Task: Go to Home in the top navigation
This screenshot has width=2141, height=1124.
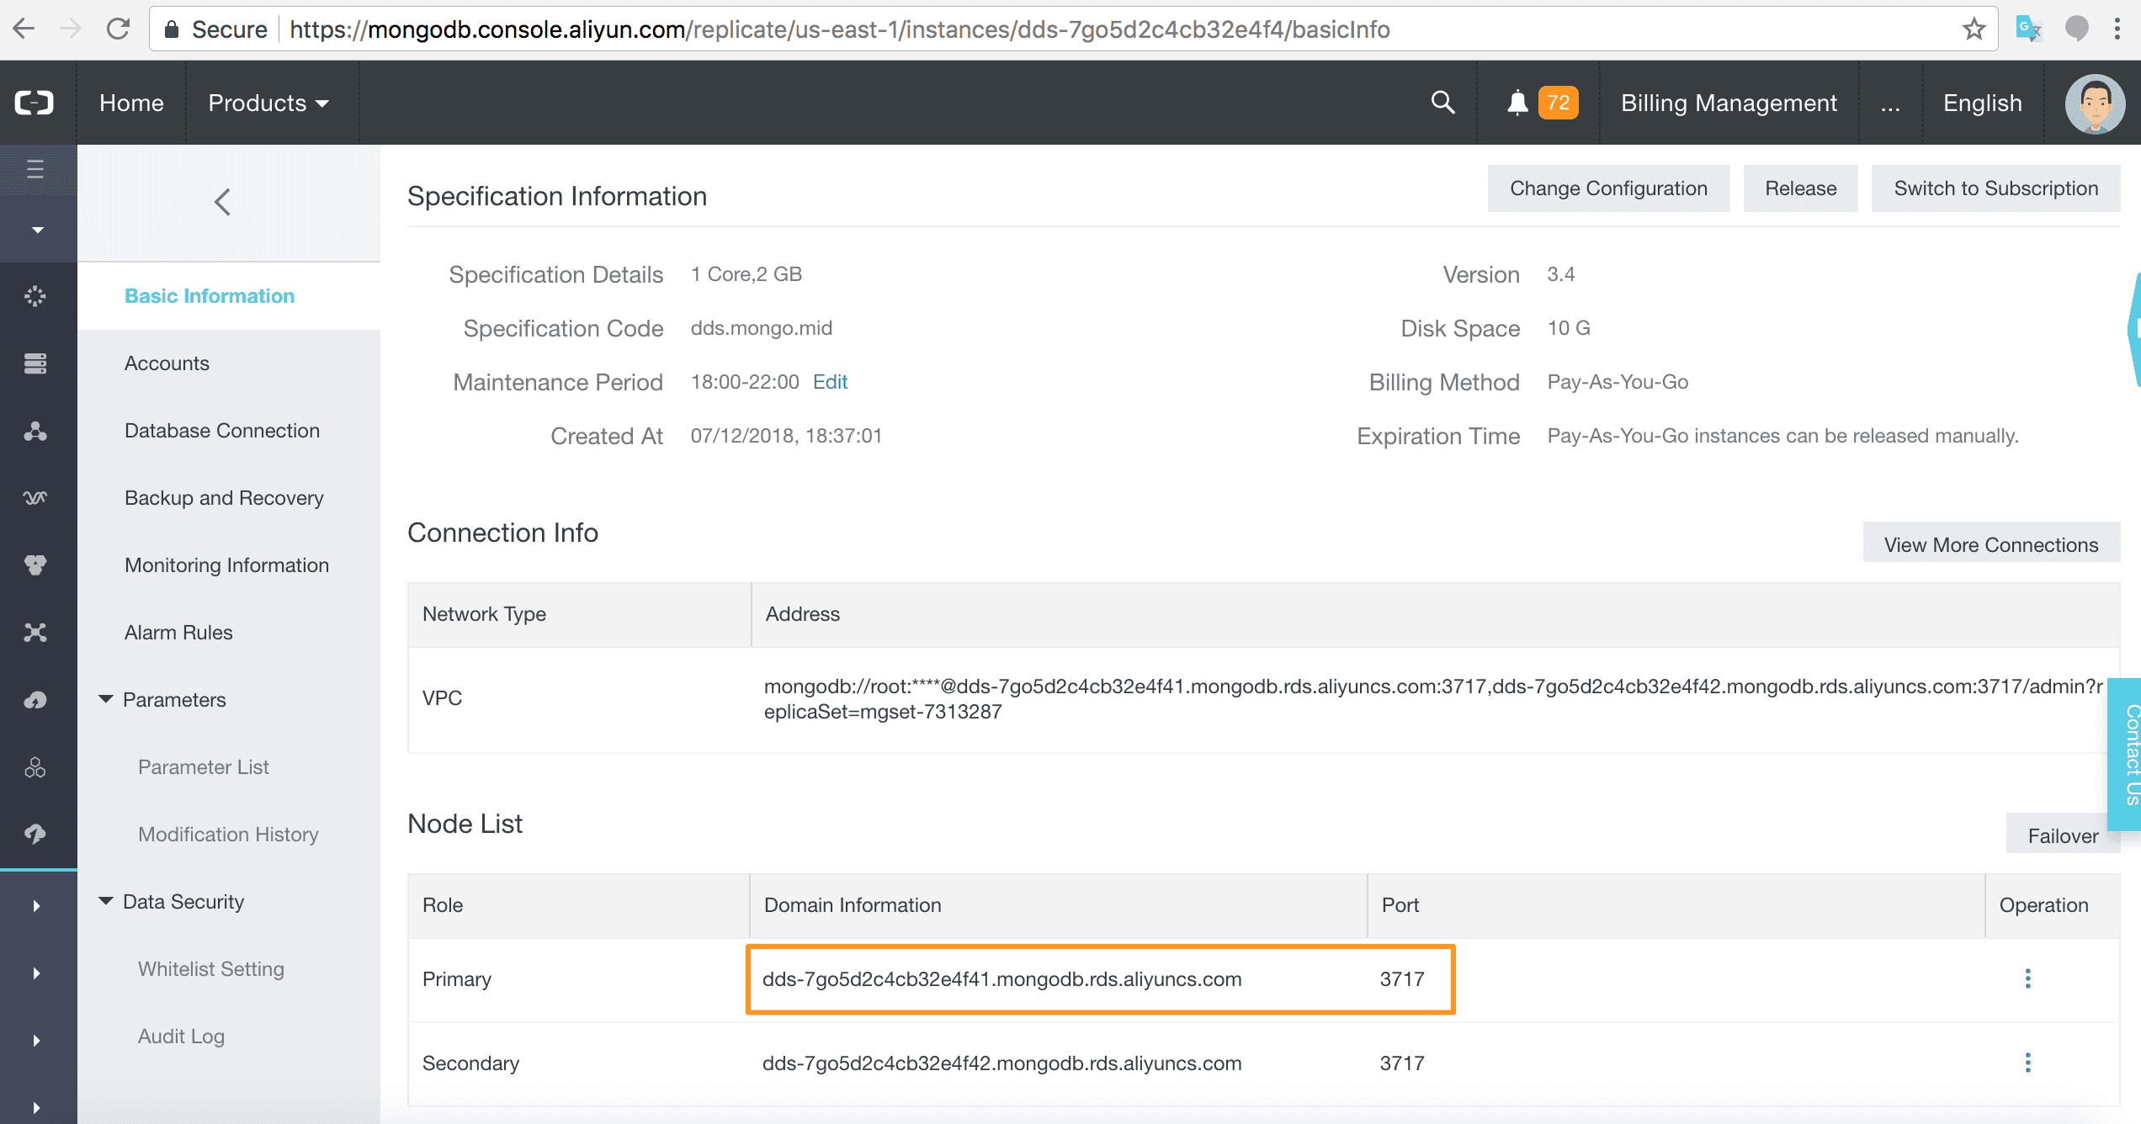Action: point(131,103)
